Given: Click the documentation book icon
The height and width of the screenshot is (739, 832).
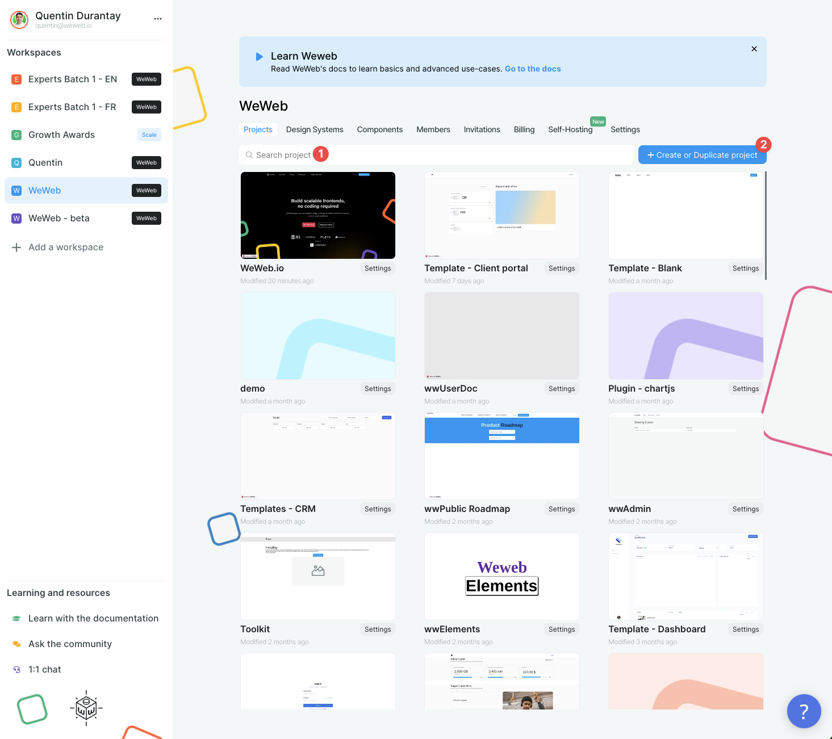Looking at the screenshot, I should tap(16, 618).
